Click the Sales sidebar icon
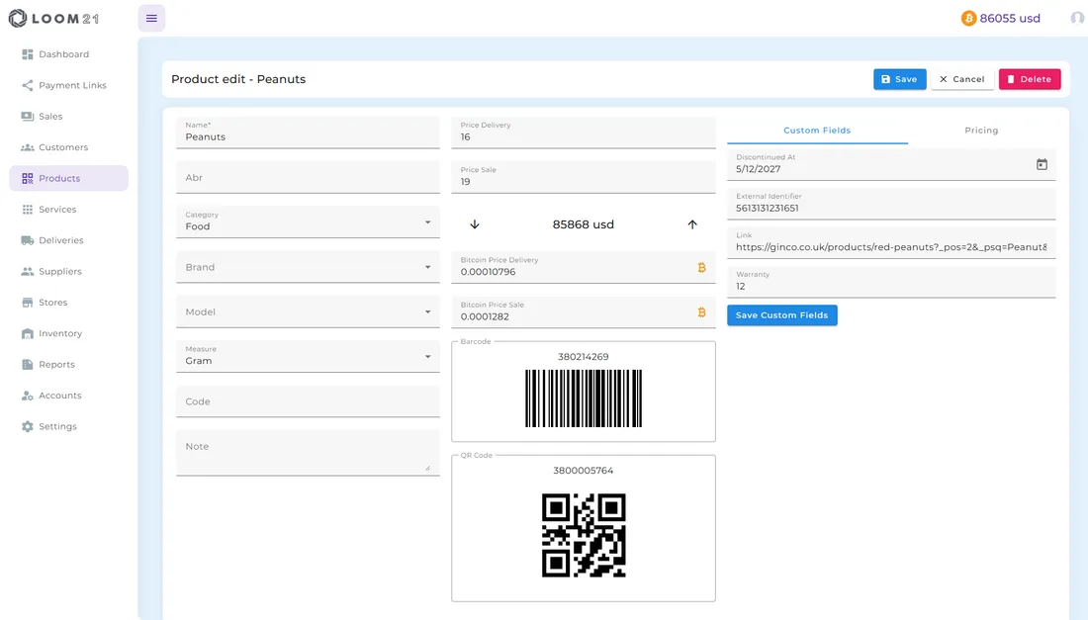The height and width of the screenshot is (620, 1088). point(28,117)
